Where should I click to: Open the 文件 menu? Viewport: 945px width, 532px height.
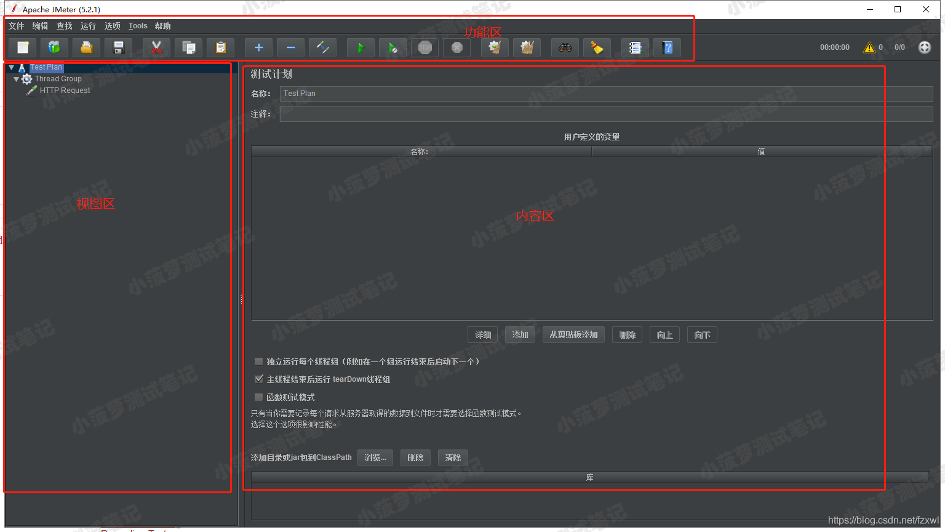coord(17,26)
